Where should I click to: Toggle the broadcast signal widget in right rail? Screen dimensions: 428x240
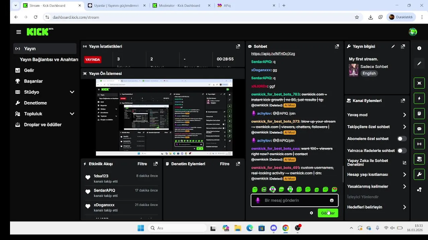[419, 144]
